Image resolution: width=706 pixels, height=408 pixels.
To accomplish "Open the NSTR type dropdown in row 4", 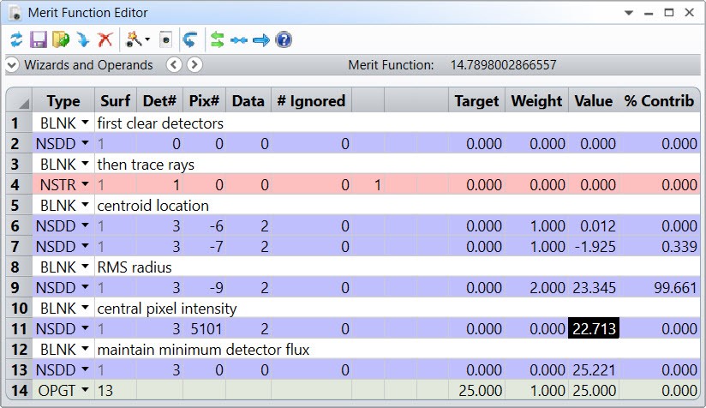I will [85, 184].
